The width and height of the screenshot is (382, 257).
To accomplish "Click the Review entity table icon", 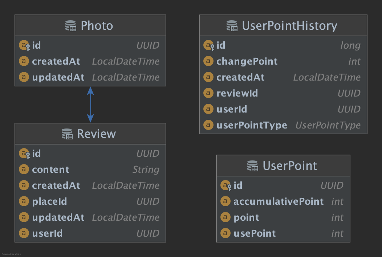I will 67,134.
